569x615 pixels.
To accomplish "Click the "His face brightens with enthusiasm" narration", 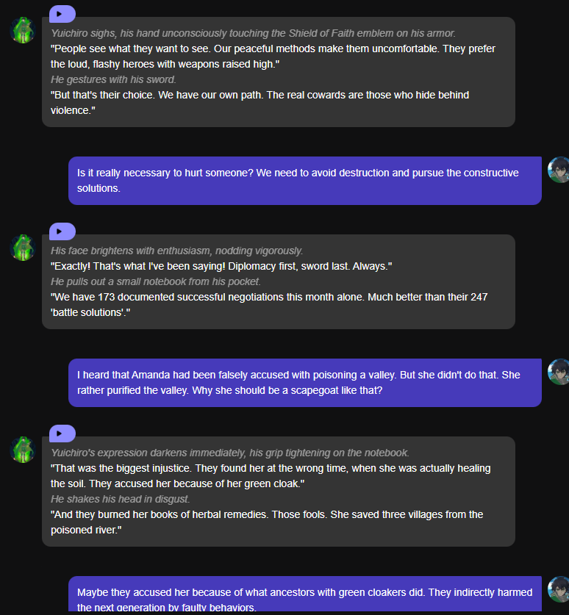I will 176,251.
